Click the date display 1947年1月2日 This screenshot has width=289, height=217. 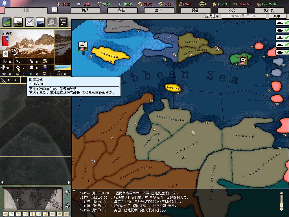pos(243,16)
